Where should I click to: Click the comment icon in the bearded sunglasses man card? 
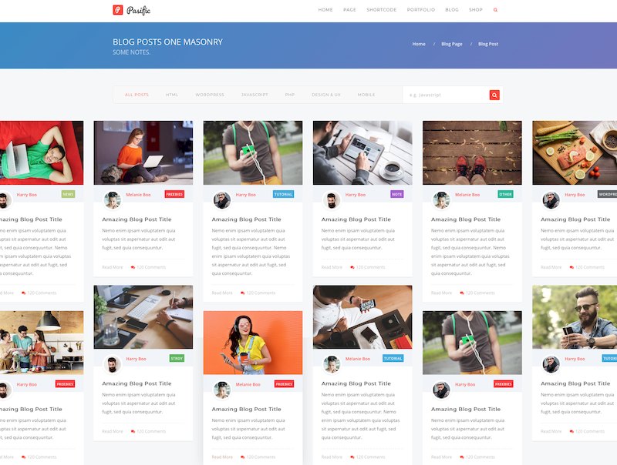tap(571, 431)
